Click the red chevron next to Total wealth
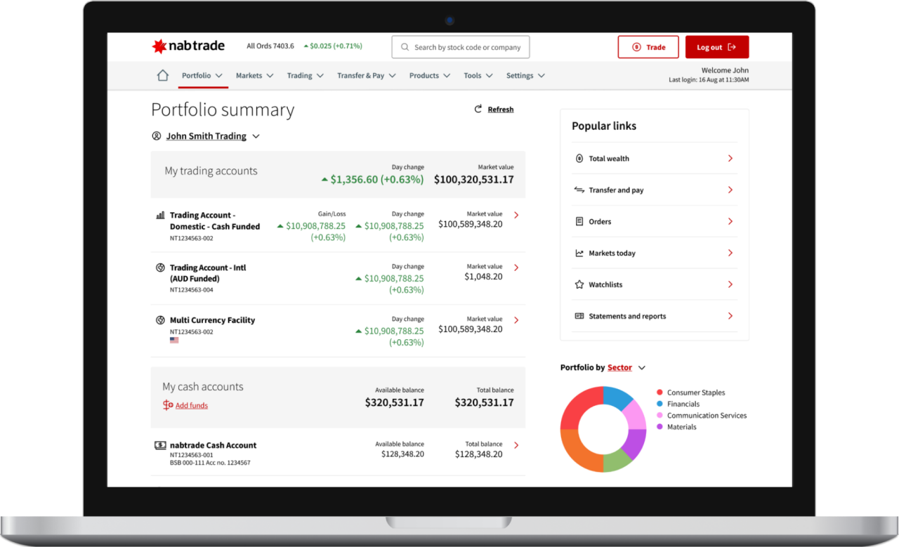Image resolution: width=899 pixels, height=547 pixels. (730, 159)
